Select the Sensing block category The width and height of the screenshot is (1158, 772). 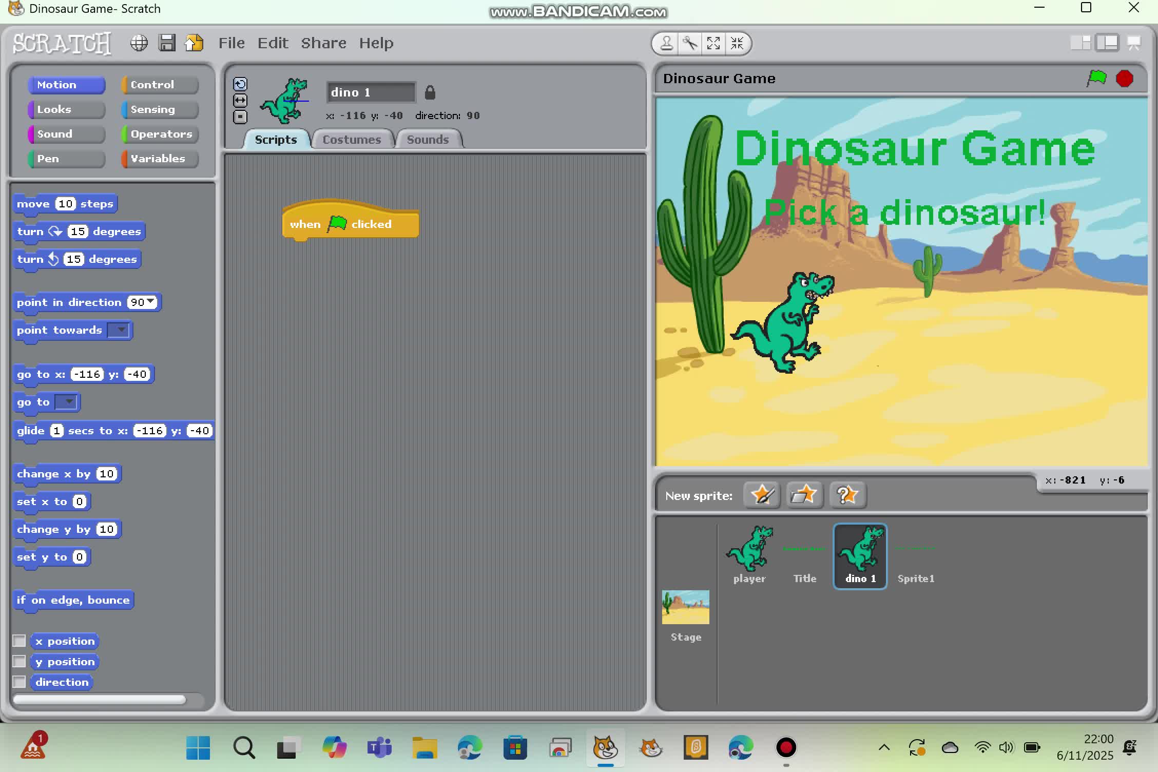click(x=160, y=109)
